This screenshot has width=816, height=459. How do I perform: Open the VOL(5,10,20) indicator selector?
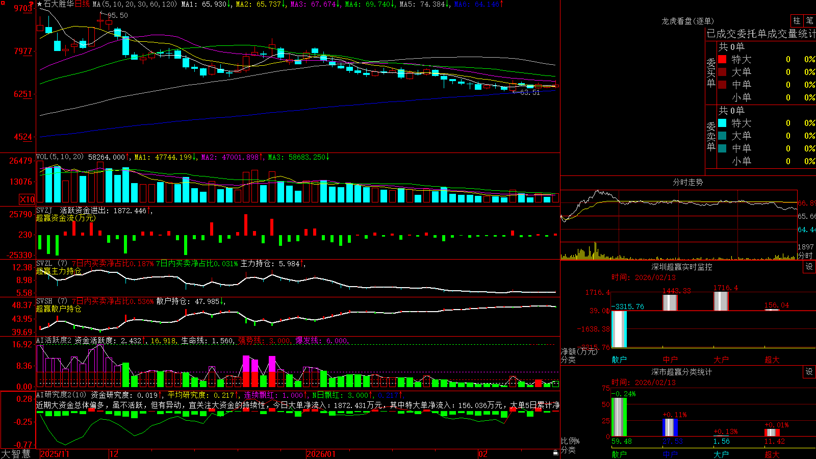tap(60, 157)
